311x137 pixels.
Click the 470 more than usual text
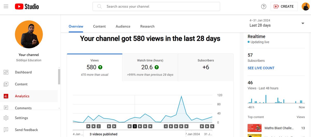click(x=95, y=75)
